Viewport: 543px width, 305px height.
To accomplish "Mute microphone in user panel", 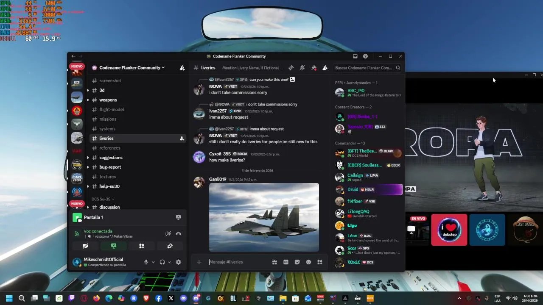I will (146, 262).
